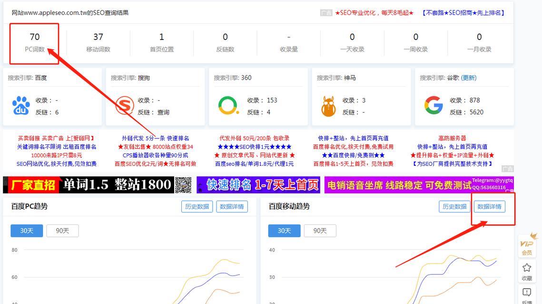Open ad link 快排+整站，先上首页再充值 under 神马
Viewport: 542px width, 304px height.
pyautogui.click(x=353, y=138)
